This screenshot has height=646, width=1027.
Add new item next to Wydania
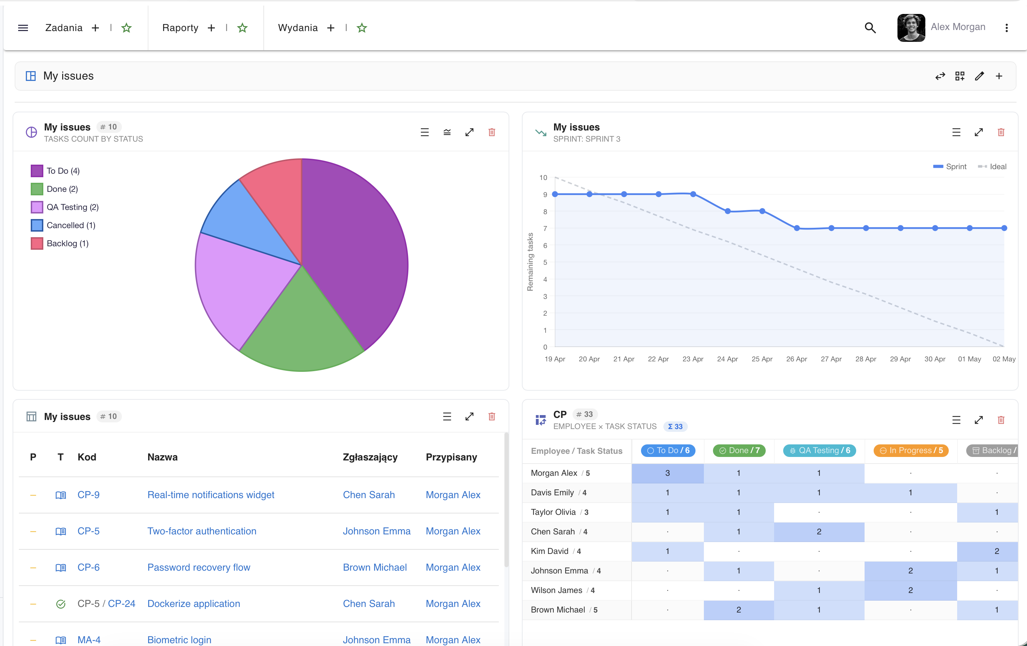coord(330,28)
